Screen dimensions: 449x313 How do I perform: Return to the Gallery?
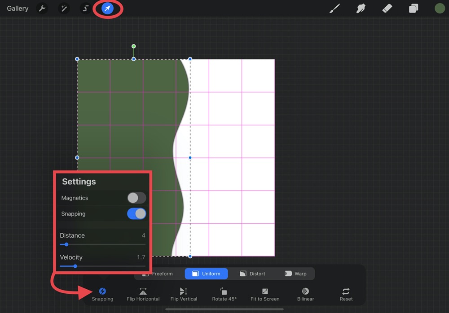[x=18, y=9]
